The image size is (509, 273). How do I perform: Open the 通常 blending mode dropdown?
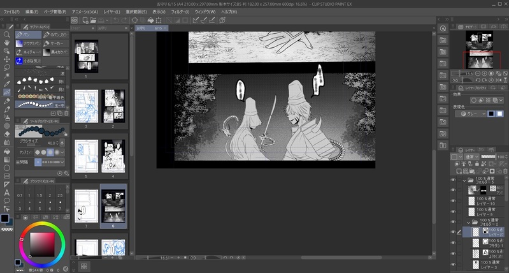point(471,157)
